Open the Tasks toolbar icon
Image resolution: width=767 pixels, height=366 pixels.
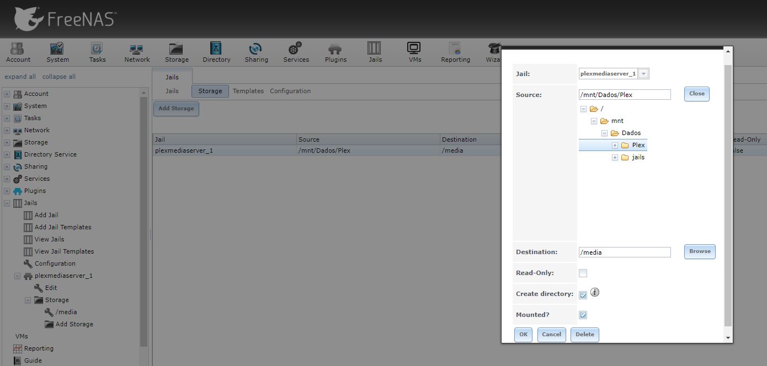point(97,52)
